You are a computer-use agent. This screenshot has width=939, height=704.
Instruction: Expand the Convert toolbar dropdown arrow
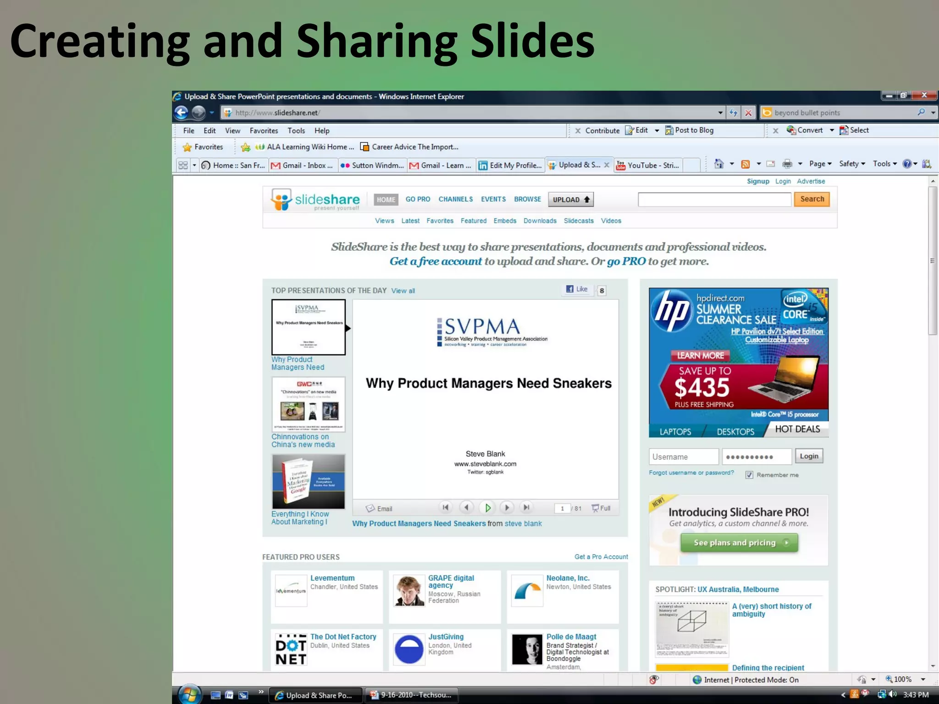[x=832, y=130]
